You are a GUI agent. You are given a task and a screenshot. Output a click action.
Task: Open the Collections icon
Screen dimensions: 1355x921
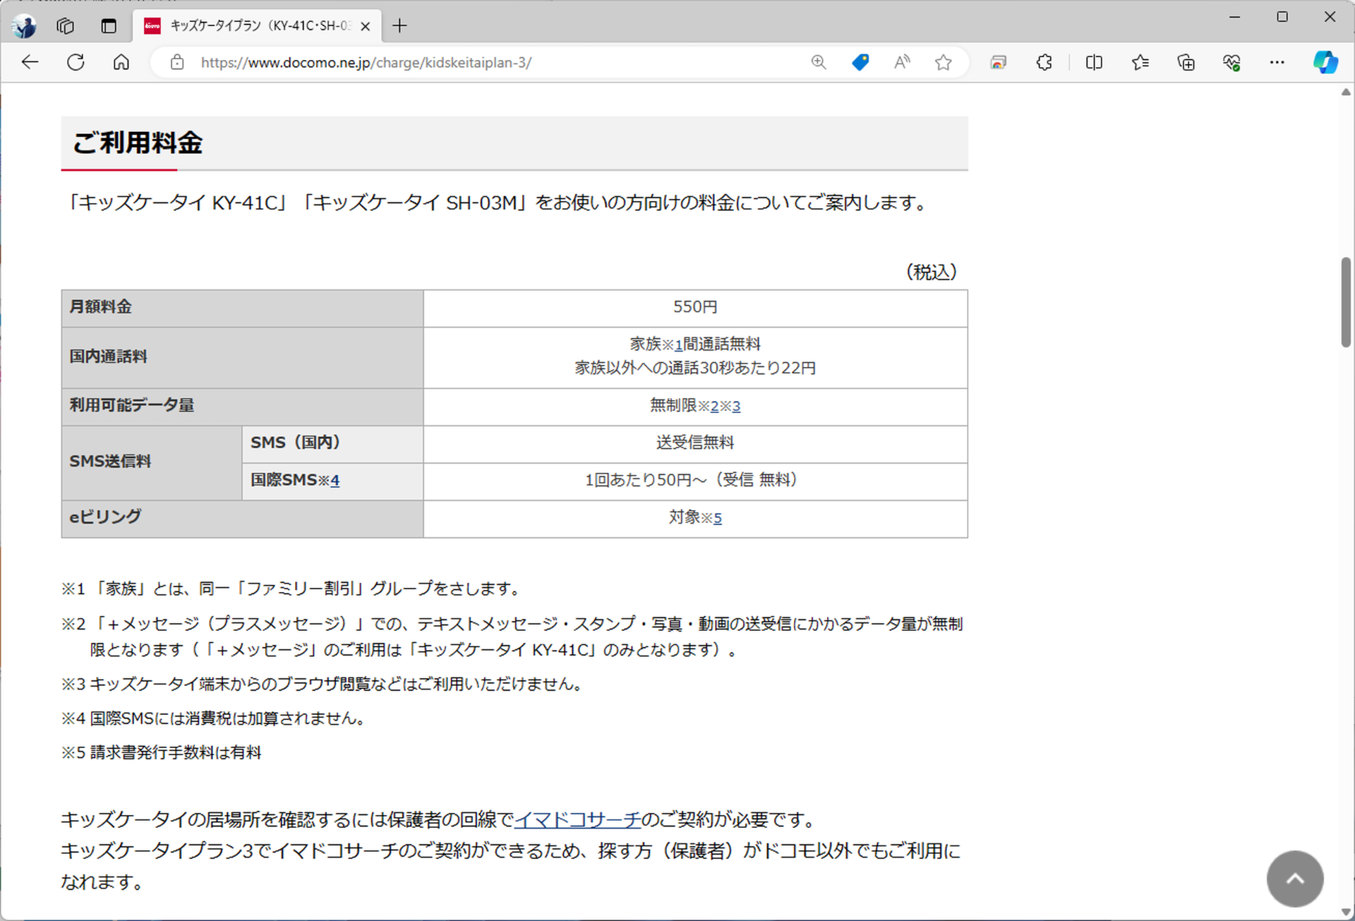1186,62
